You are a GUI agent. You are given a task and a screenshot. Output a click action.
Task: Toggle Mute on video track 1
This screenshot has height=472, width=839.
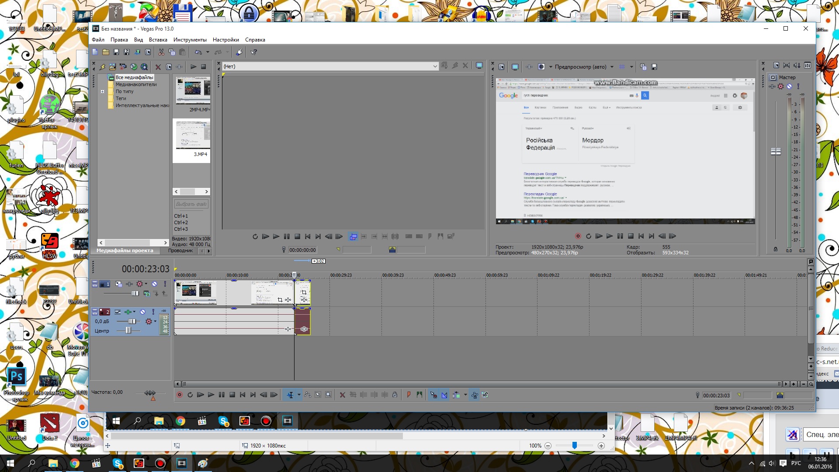click(154, 284)
